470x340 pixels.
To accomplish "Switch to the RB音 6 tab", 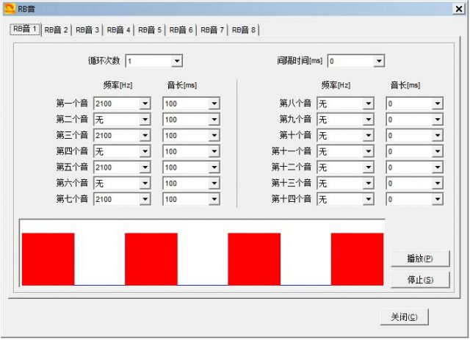I will click(x=181, y=30).
